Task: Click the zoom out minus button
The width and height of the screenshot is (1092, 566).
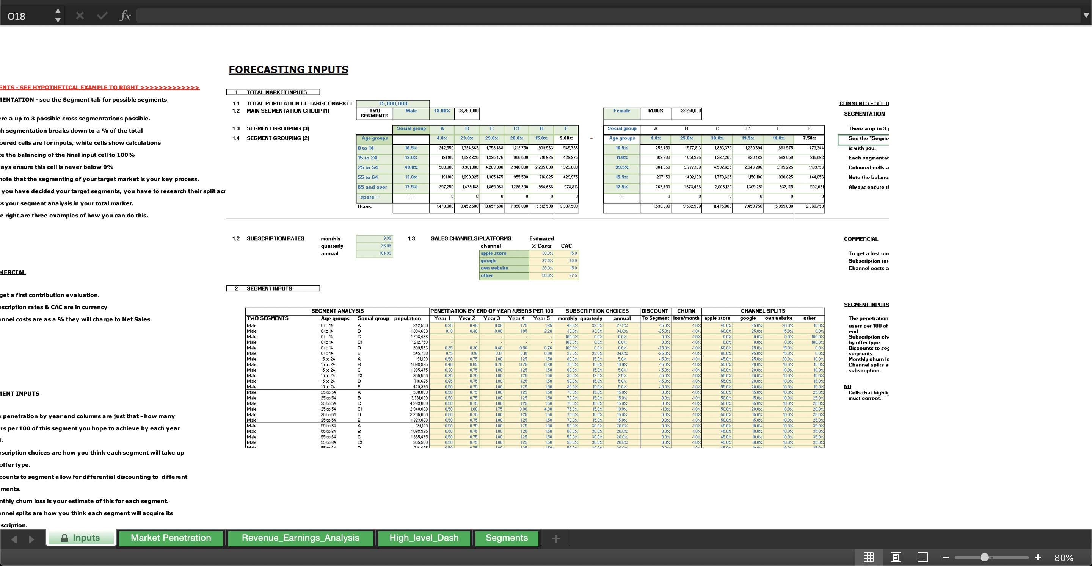Action: (x=945, y=557)
